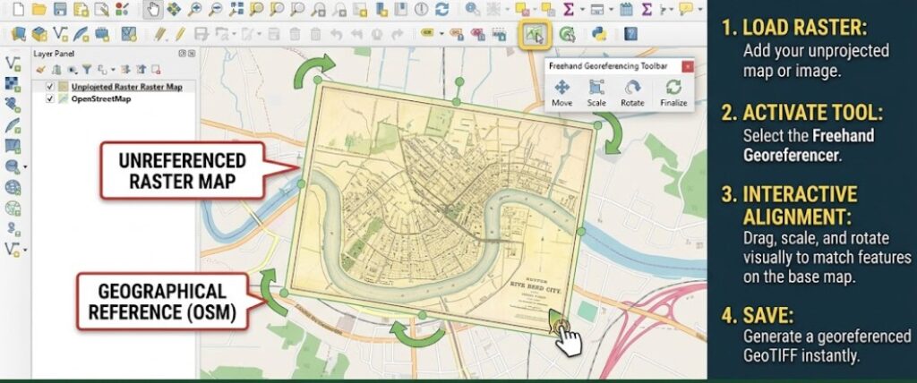
Task: Open the Style Manager colored shapes icon
Action: (122, 9)
